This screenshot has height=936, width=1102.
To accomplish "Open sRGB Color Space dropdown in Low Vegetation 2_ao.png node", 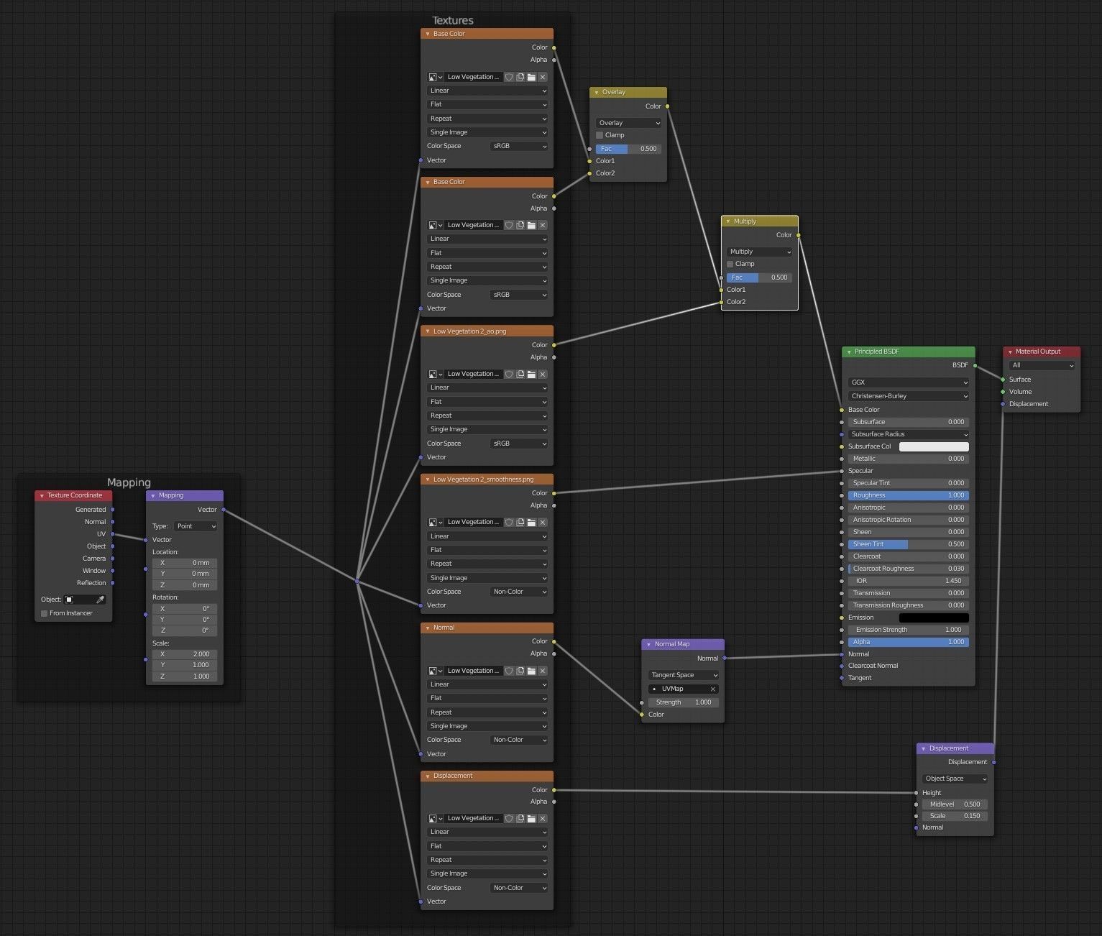I will [x=519, y=444].
